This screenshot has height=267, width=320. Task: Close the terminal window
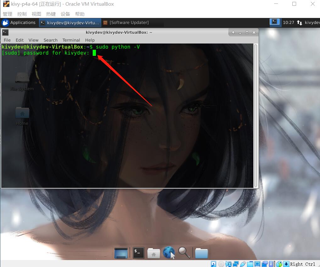point(254,32)
